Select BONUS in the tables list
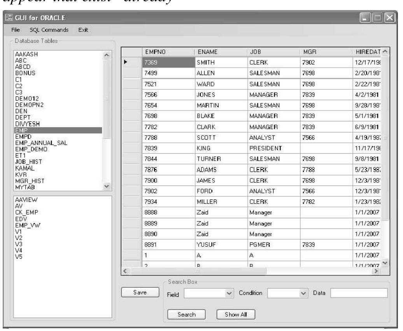The width and height of the screenshot is (403, 331). coord(25,73)
